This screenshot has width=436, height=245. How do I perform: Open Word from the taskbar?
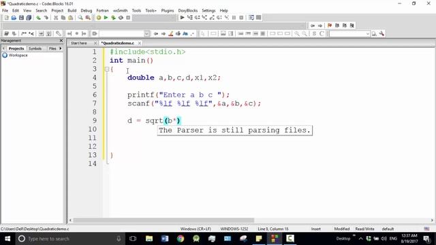tap(165, 239)
